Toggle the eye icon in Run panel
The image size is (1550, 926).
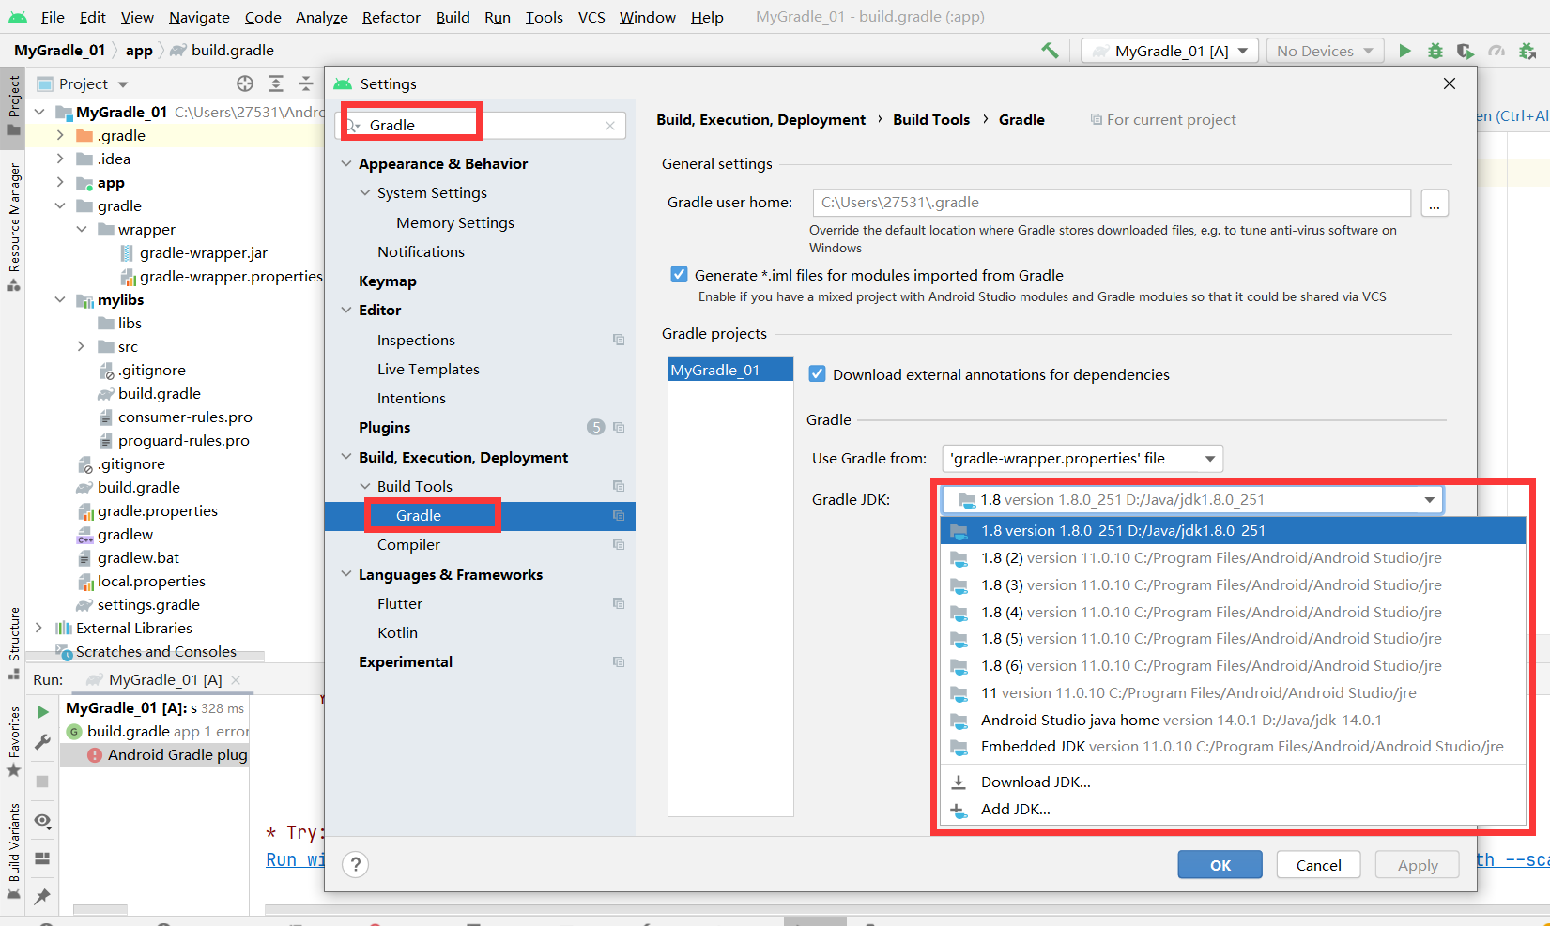point(42,821)
